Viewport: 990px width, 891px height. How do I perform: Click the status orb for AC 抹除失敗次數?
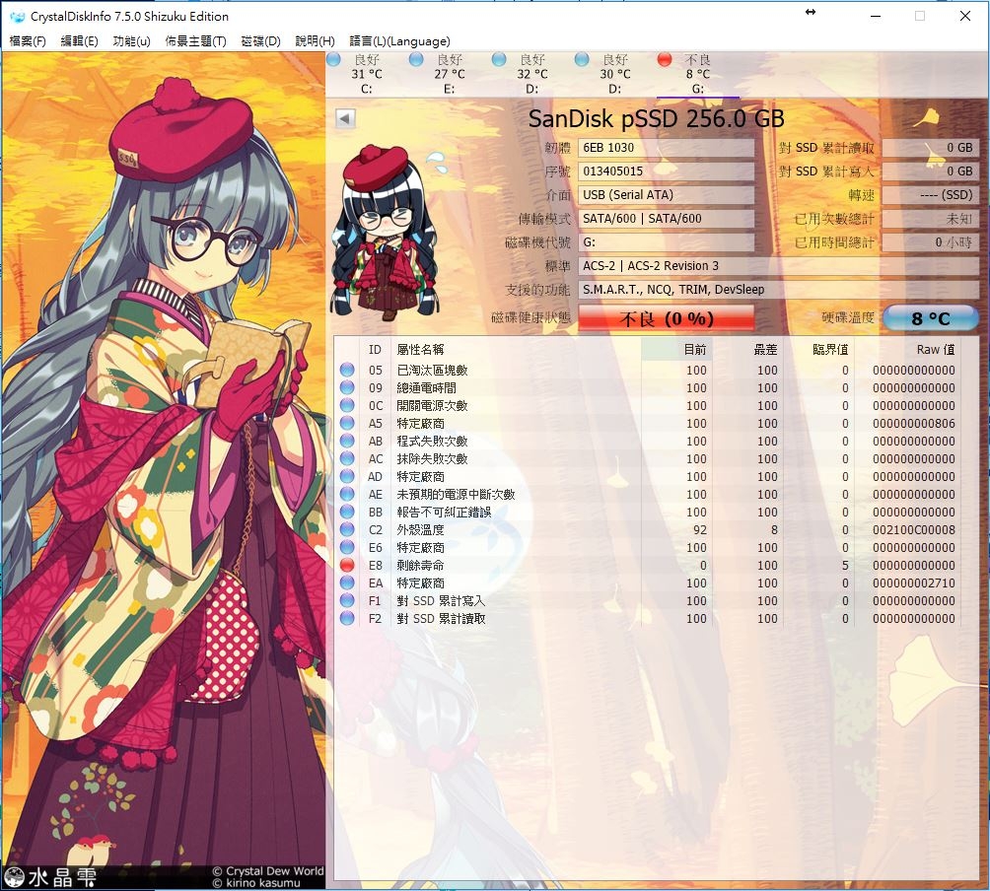point(347,458)
